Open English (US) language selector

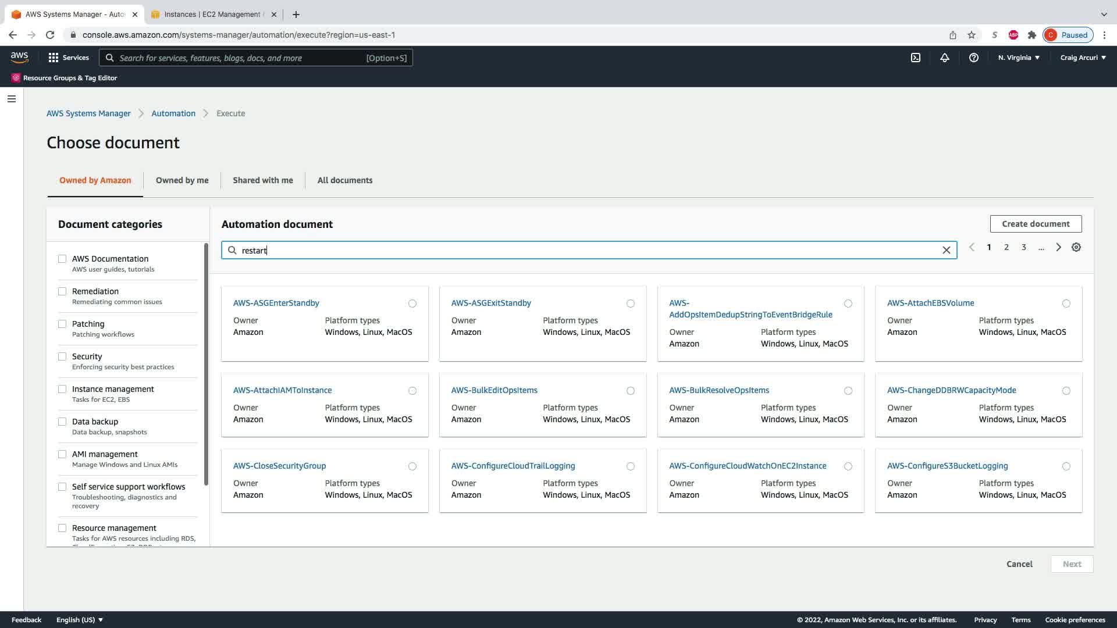(x=80, y=620)
